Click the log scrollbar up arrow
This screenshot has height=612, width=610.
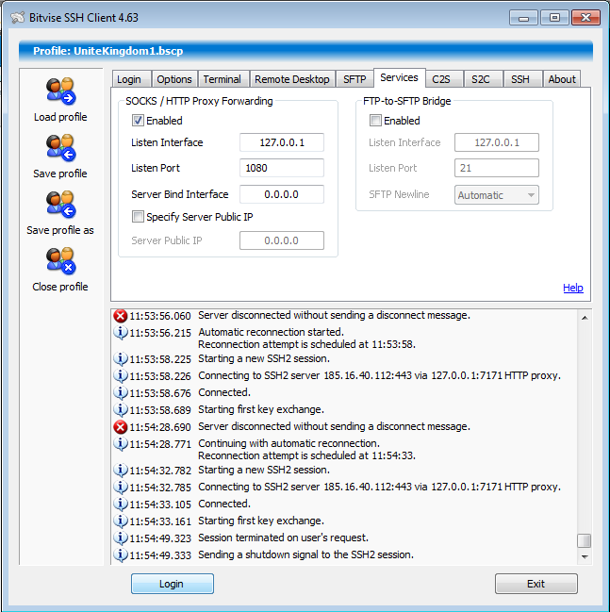pyautogui.click(x=585, y=318)
